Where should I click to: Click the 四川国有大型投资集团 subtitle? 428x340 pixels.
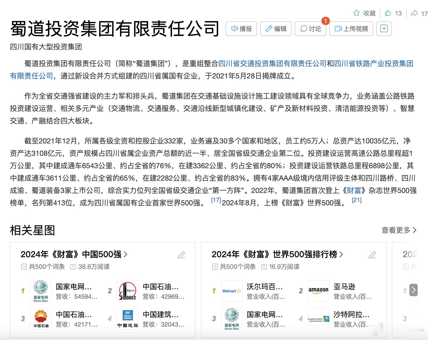pyautogui.click(x=46, y=47)
